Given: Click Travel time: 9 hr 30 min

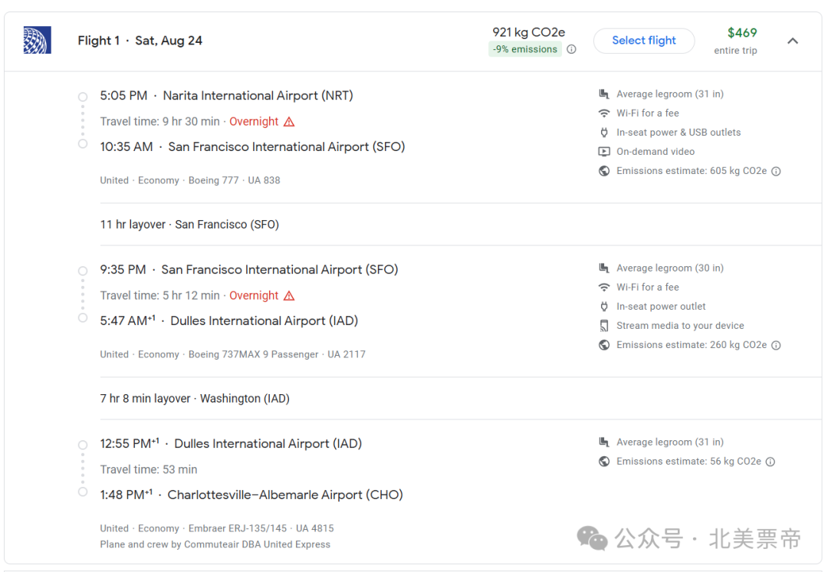Looking at the screenshot, I should [159, 121].
